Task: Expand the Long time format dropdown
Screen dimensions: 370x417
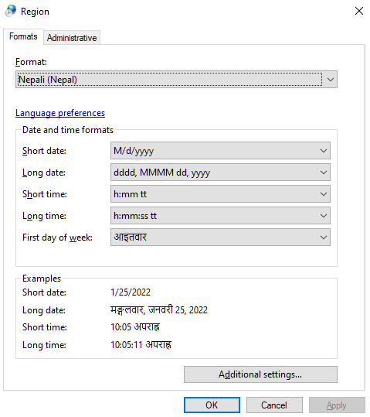Action: click(x=220, y=216)
